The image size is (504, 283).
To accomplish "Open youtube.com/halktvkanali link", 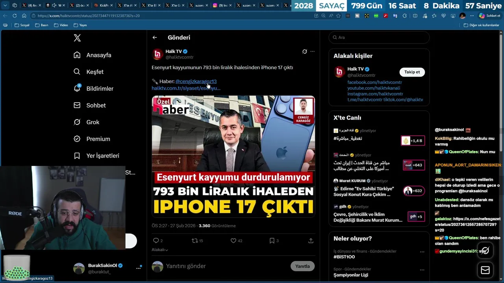I will tap(374, 88).
